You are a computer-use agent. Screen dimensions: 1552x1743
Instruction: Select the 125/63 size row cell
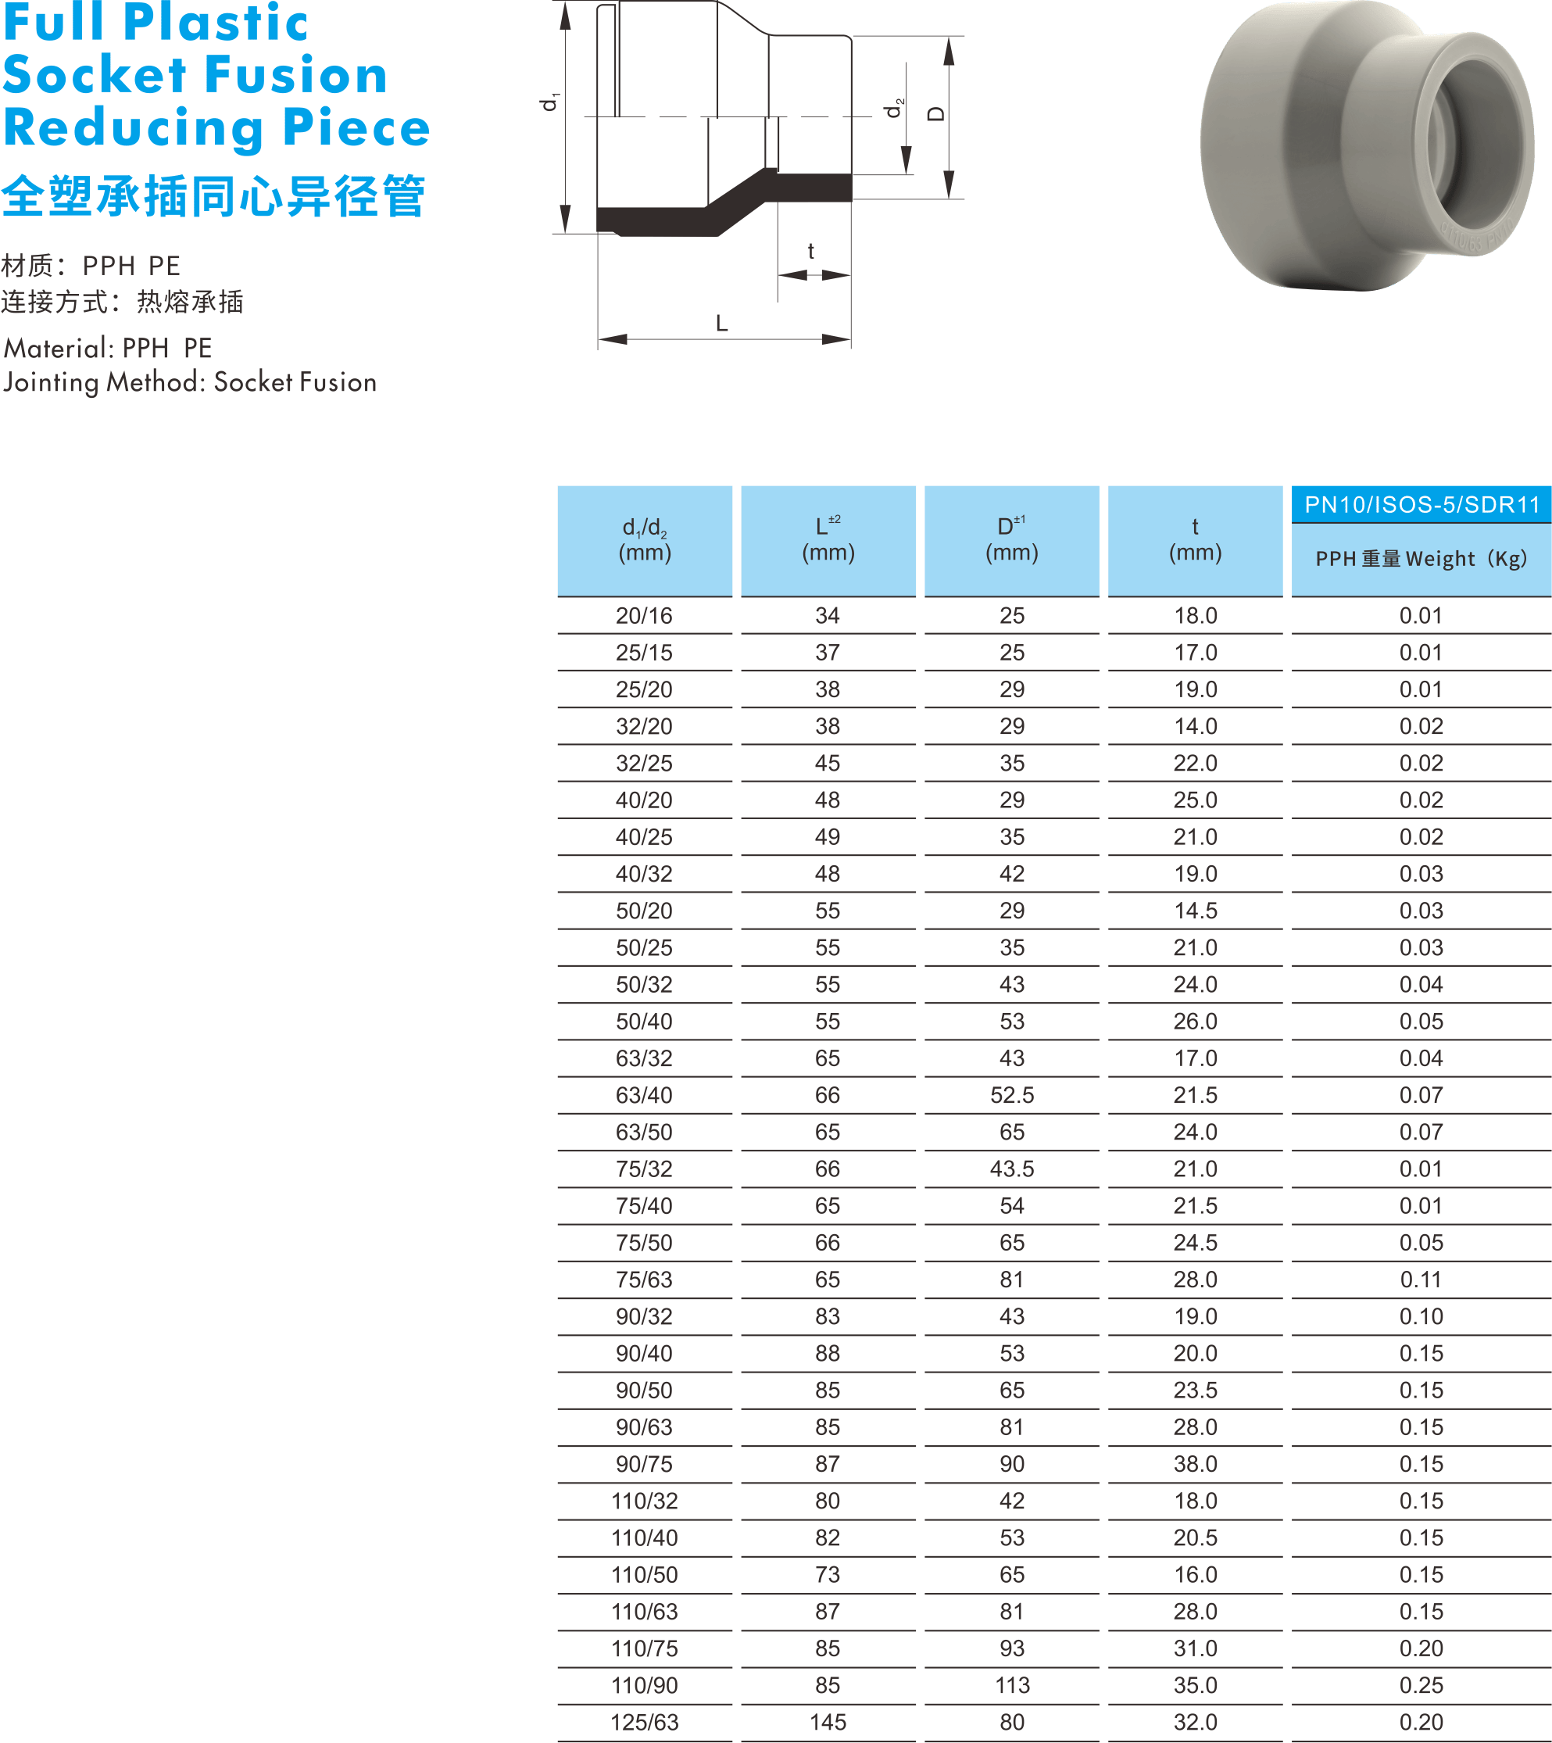645,1722
